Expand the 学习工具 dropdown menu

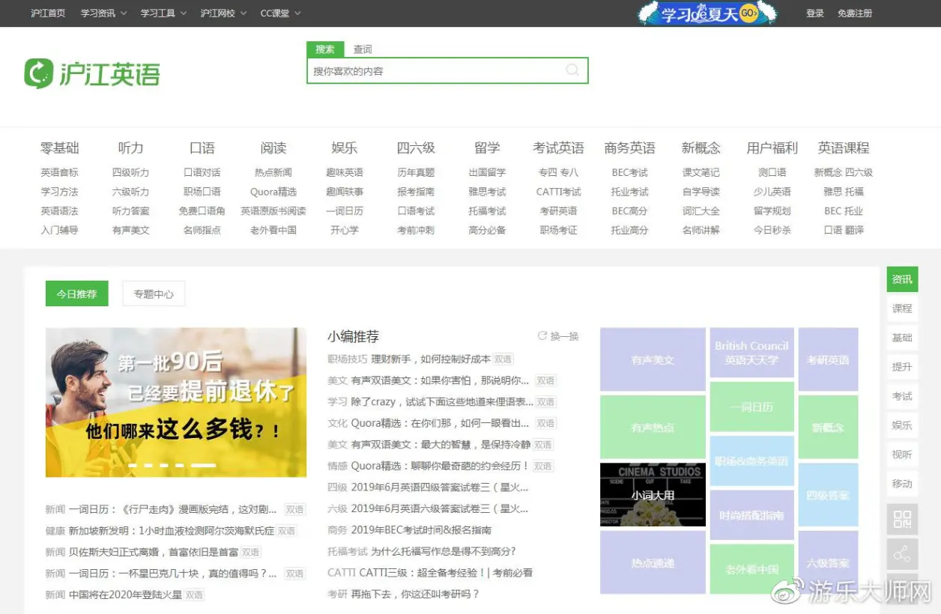coord(164,13)
